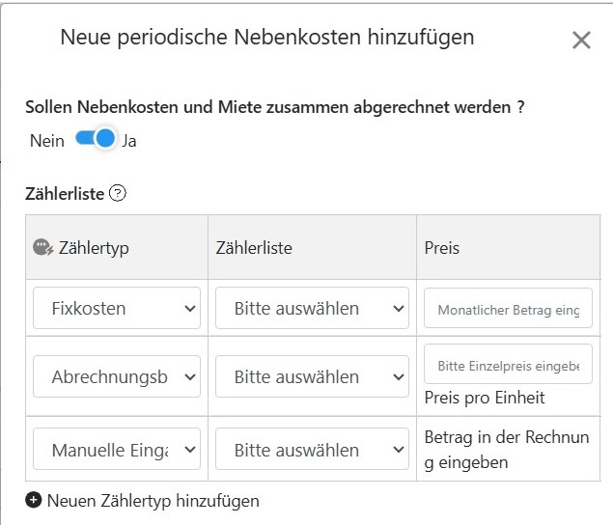Select the Ja label beside the switch
The height and width of the screenshot is (525, 613).
(129, 141)
